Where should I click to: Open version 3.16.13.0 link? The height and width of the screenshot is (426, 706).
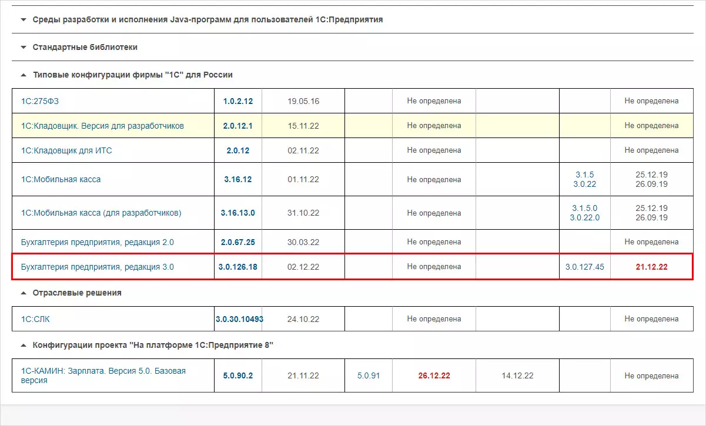(238, 213)
